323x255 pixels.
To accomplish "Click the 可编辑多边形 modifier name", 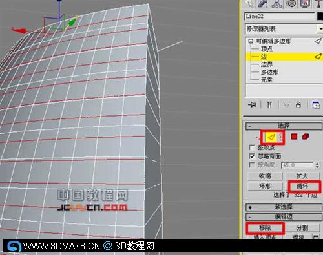I will [273, 41].
